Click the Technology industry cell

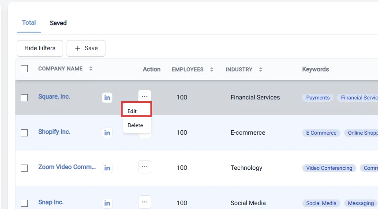click(x=247, y=168)
